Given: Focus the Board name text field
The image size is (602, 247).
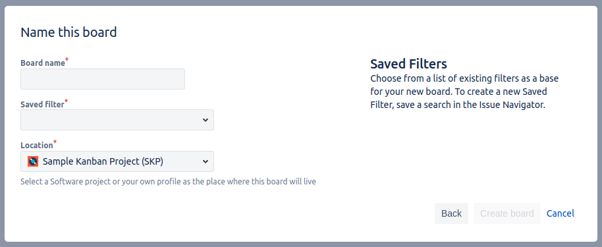Looking at the screenshot, I should click(x=103, y=79).
